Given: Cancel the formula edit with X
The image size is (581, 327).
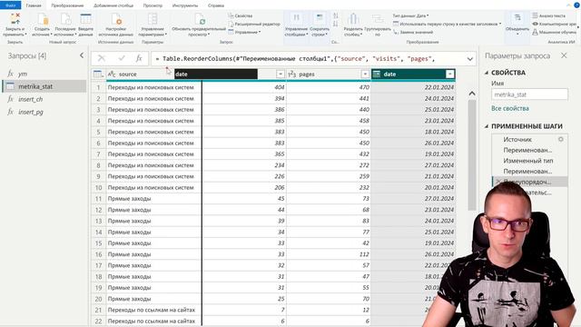Looking at the screenshot, I should (x=101, y=58).
